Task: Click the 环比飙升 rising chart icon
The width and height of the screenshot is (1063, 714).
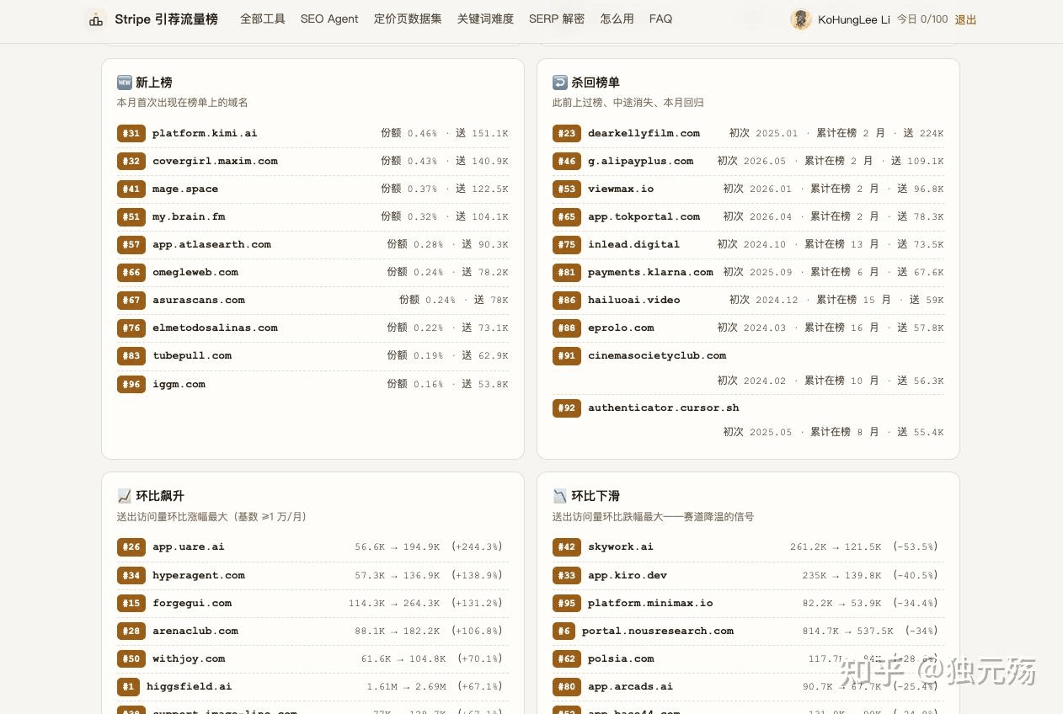Action: pyautogui.click(x=125, y=496)
